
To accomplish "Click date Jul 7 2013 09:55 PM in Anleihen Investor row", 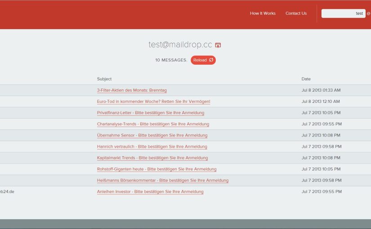I will [322, 191].
